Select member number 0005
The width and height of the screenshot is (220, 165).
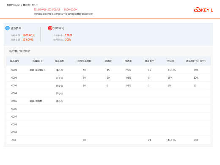point(14,101)
